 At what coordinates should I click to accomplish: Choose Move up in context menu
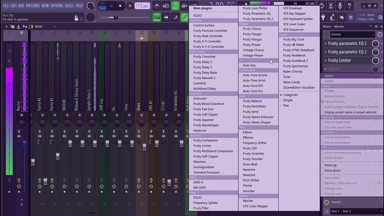[x=331, y=165]
